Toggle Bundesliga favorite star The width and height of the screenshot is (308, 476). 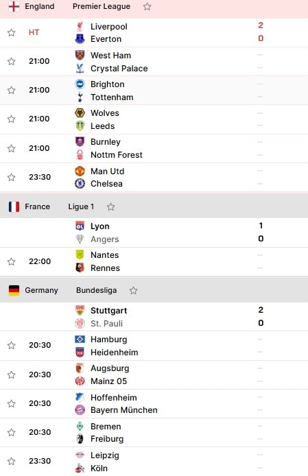point(133,291)
